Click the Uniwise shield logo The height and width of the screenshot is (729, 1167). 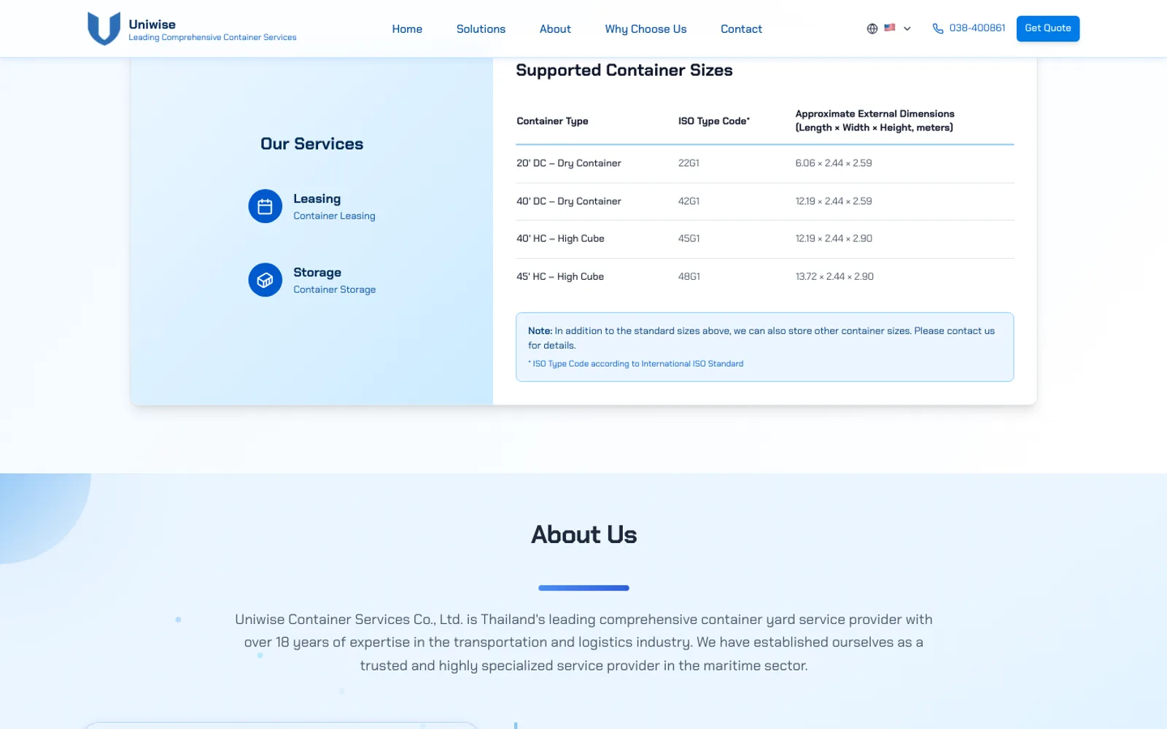[x=104, y=28]
